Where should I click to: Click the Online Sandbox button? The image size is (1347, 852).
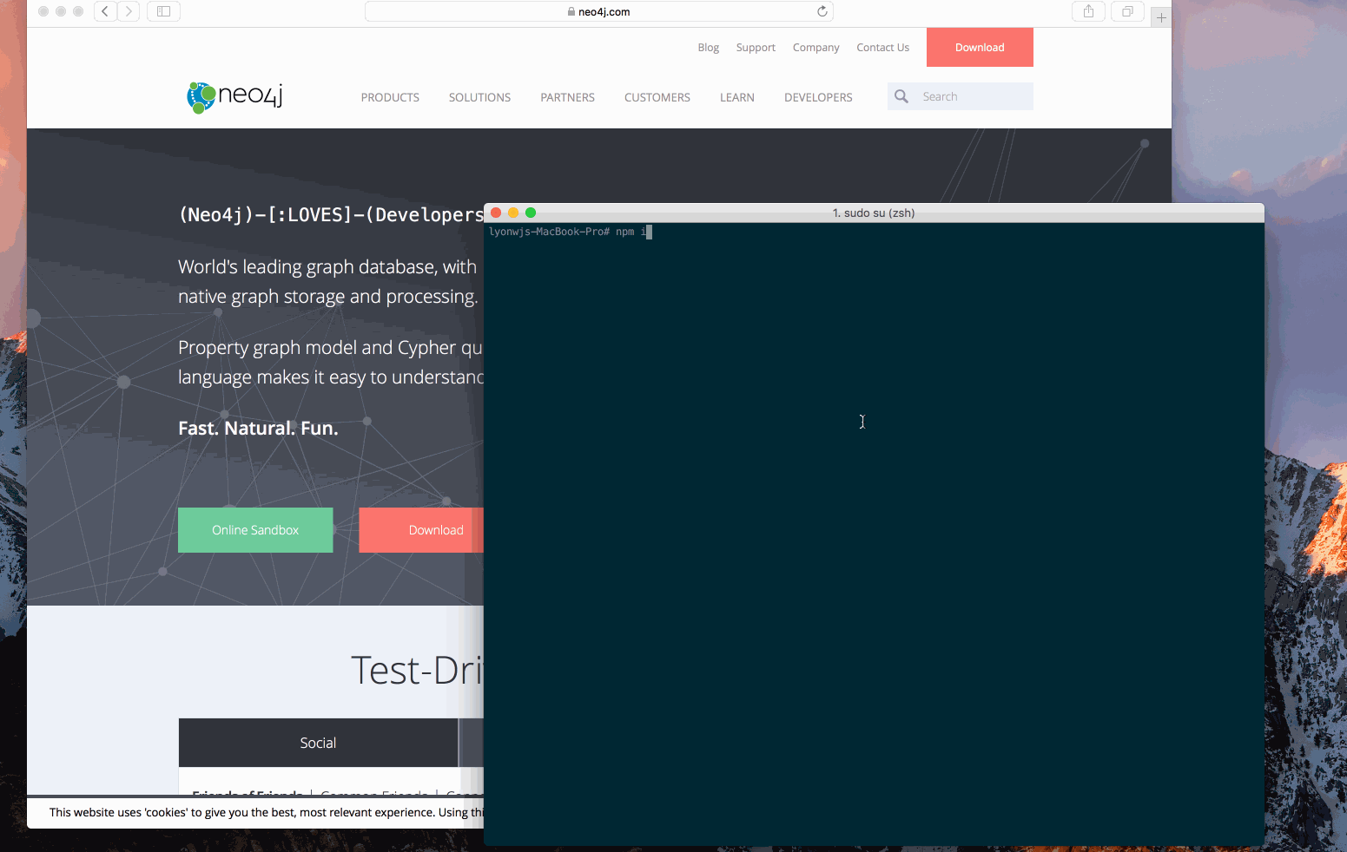point(255,530)
